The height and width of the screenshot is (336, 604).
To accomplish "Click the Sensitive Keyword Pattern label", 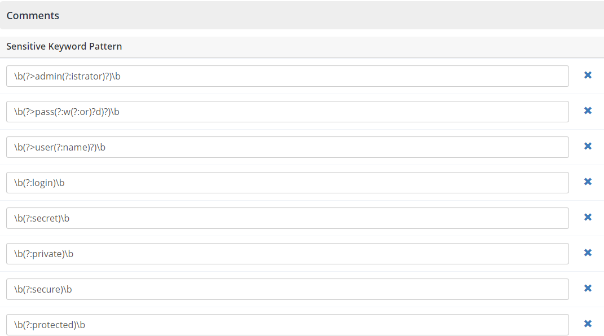I will pos(64,46).
